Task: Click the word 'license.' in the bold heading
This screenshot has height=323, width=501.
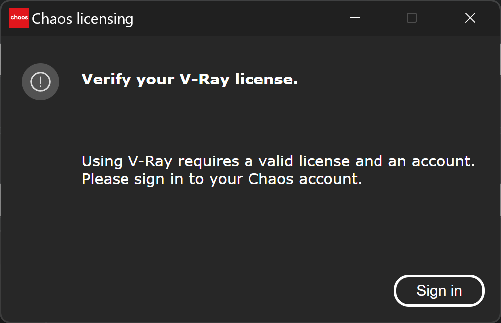Action: coord(266,79)
